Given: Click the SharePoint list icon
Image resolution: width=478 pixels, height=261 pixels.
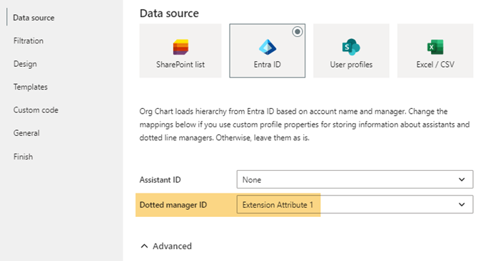Looking at the screenshot, I should click(180, 47).
